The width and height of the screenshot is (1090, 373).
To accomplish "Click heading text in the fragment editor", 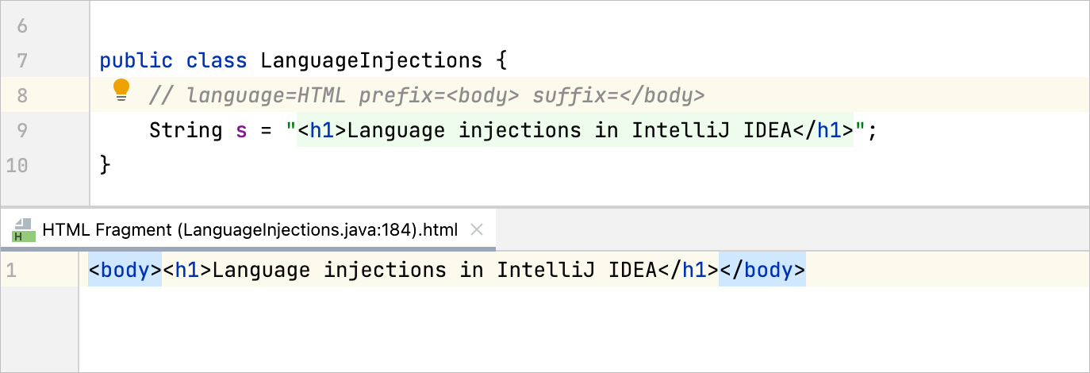I will click(435, 271).
